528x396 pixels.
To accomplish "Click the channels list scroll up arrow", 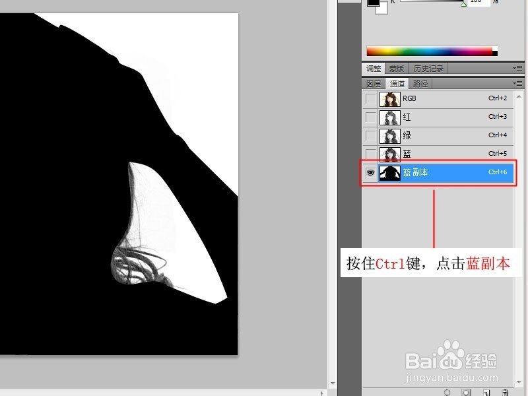I will click(519, 96).
